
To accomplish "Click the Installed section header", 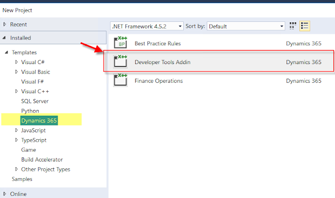I will tap(53, 38).
